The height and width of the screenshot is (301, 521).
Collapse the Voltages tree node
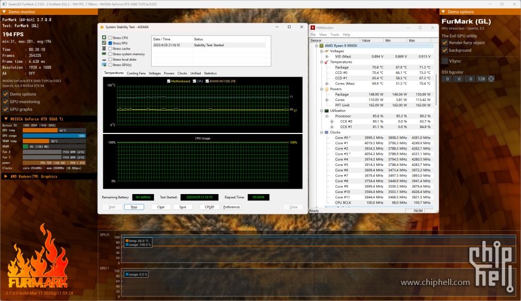(321, 52)
